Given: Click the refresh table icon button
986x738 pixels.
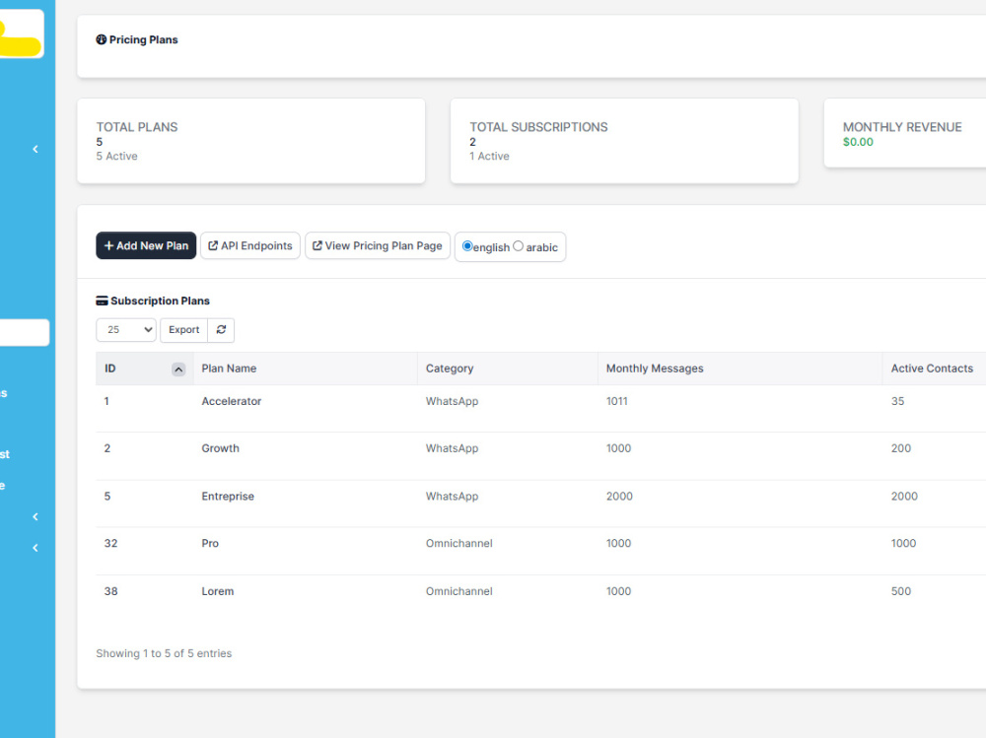Looking at the screenshot, I should click(221, 329).
